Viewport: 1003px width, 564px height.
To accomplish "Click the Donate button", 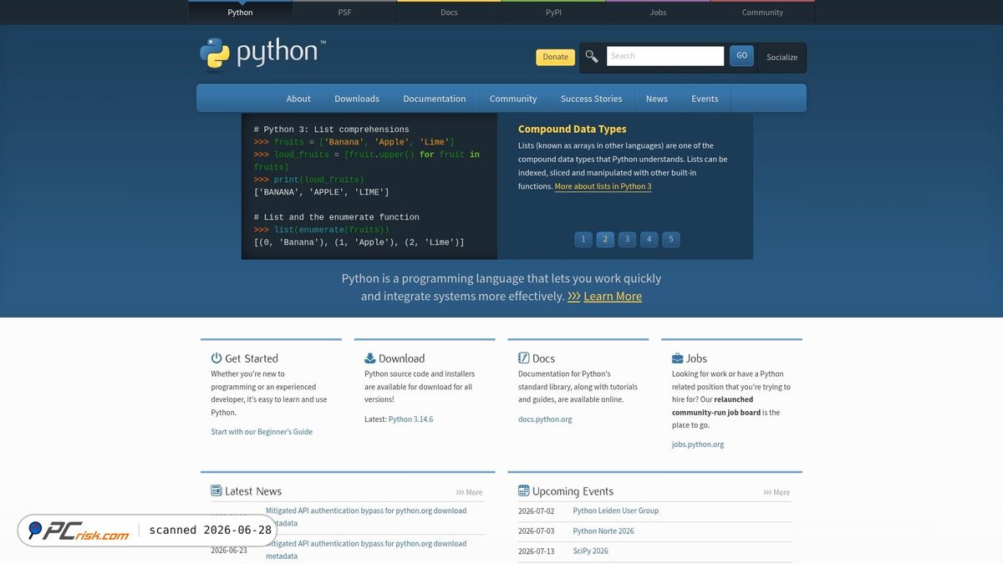I will point(555,57).
